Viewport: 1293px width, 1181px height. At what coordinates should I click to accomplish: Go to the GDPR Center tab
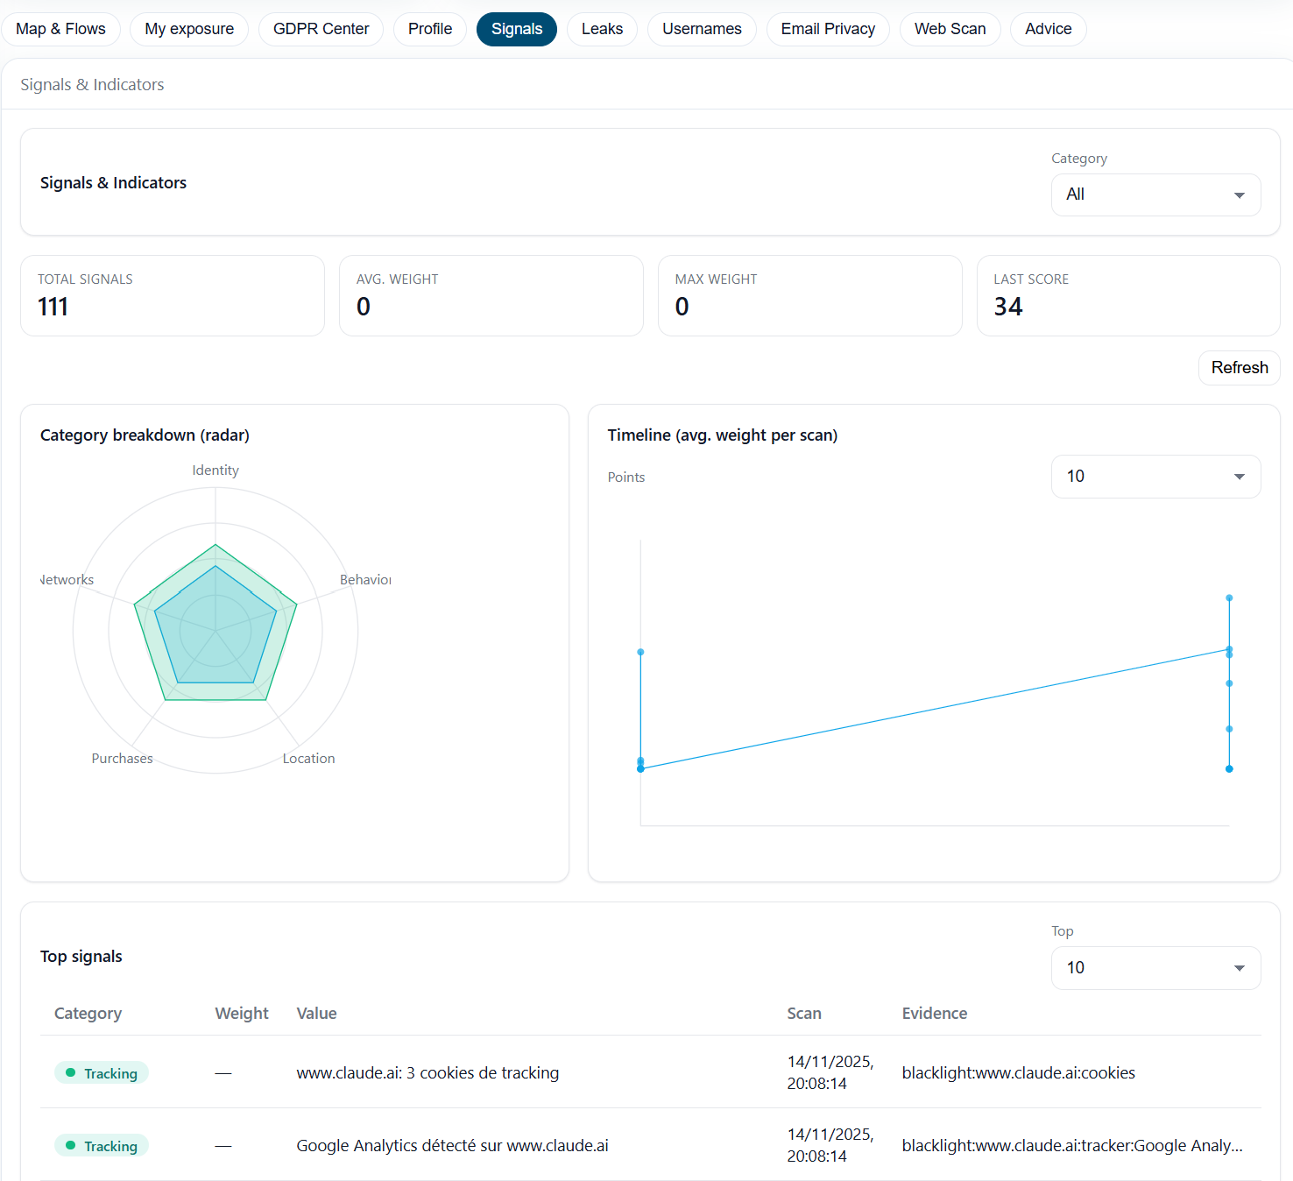click(321, 29)
